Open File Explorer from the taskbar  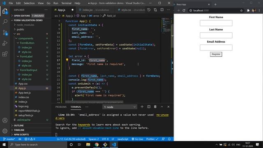coord(88,144)
